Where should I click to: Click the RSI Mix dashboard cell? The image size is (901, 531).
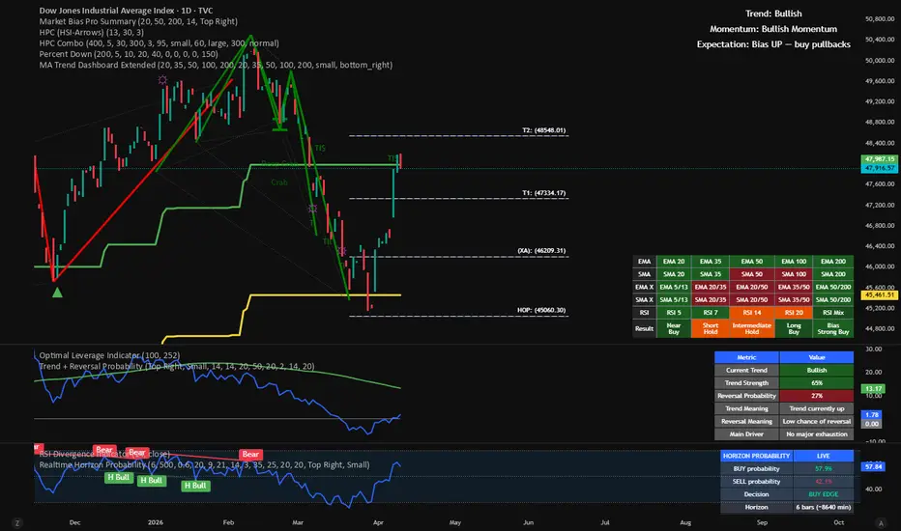click(833, 313)
